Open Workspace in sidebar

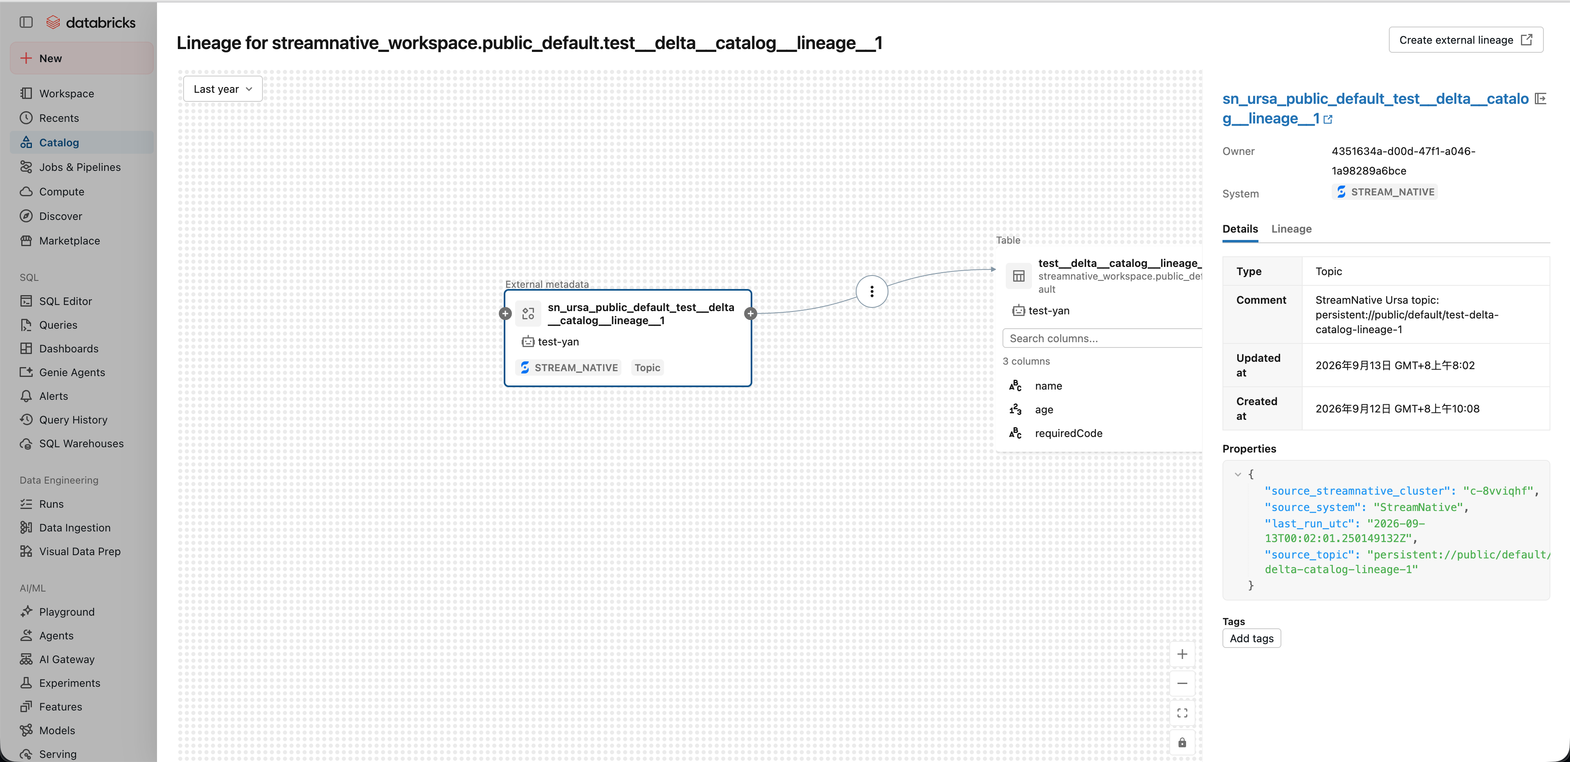coord(82,93)
